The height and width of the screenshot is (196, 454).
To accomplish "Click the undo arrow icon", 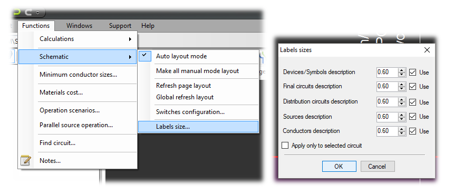I will (x=17, y=13).
